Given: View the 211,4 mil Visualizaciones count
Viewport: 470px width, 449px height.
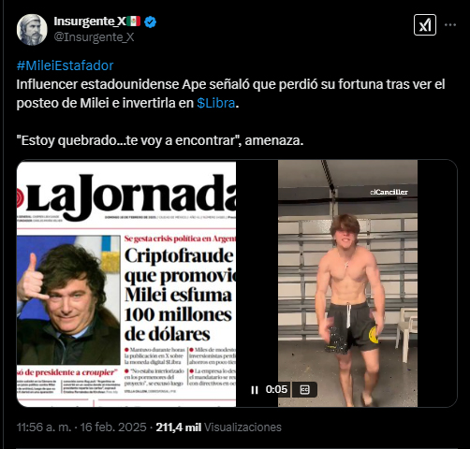Looking at the screenshot, I should pyautogui.click(x=218, y=427).
